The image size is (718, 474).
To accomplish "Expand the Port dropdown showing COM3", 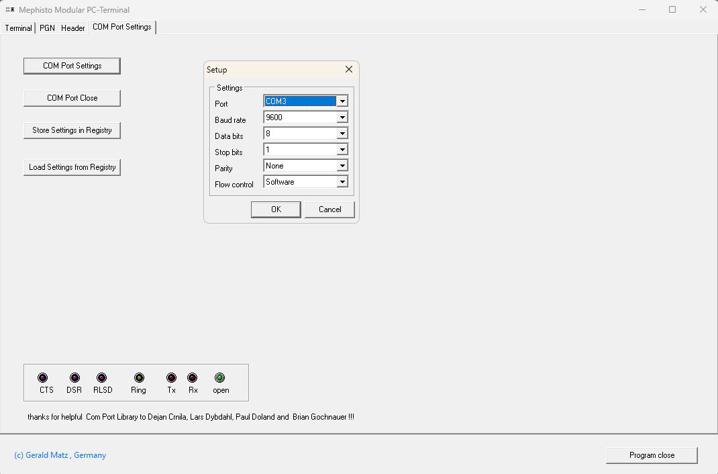I will coord(342,101).
